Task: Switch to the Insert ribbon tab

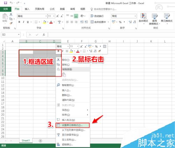Action: point(27,9)
